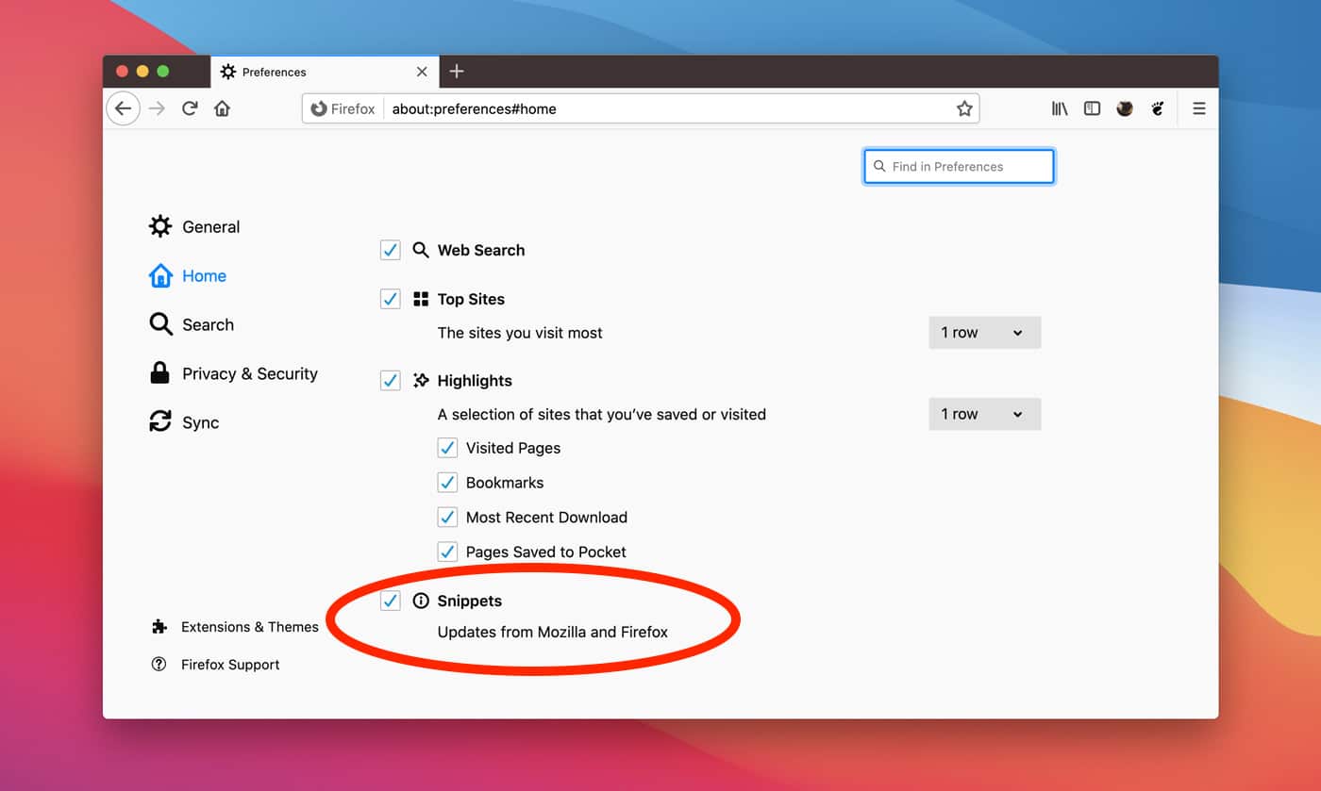Go back with the back arrow button
1321x791 pixels.
coord(123,108)
